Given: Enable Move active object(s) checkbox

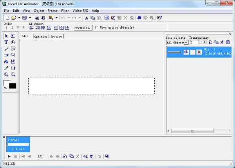Looking at the screenshot, I should coord(97,27).
